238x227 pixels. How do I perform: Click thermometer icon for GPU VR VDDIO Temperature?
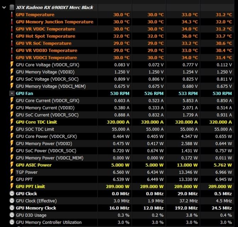12,50
